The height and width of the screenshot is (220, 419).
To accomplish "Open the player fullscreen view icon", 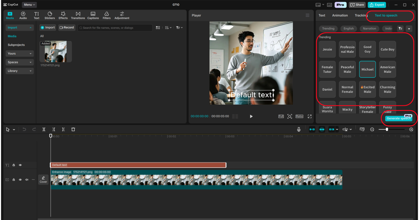I will [310, 116].
